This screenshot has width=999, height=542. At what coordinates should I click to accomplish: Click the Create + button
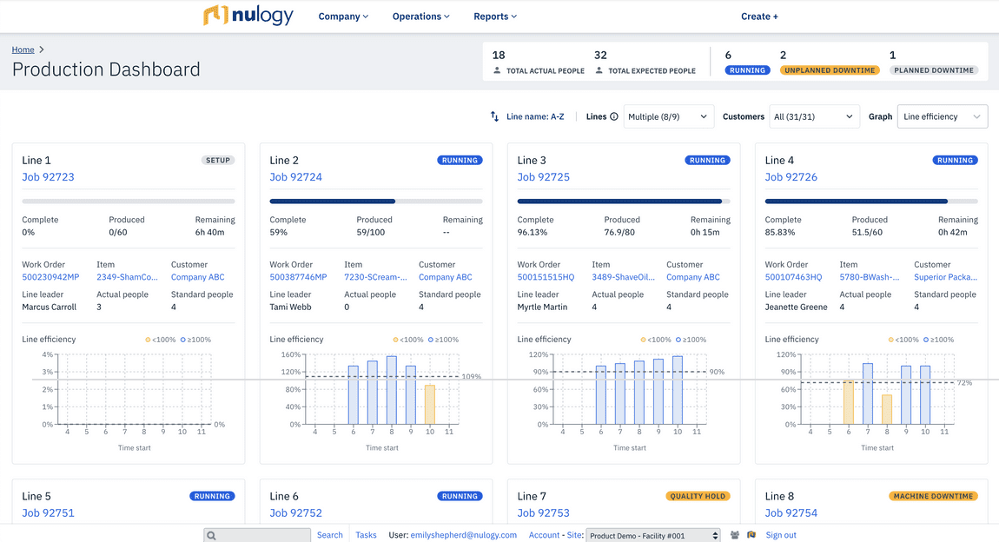click(x=758, y=16)
